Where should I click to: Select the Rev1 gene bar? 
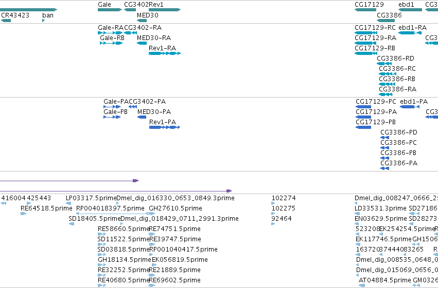(x=165, y=10)
